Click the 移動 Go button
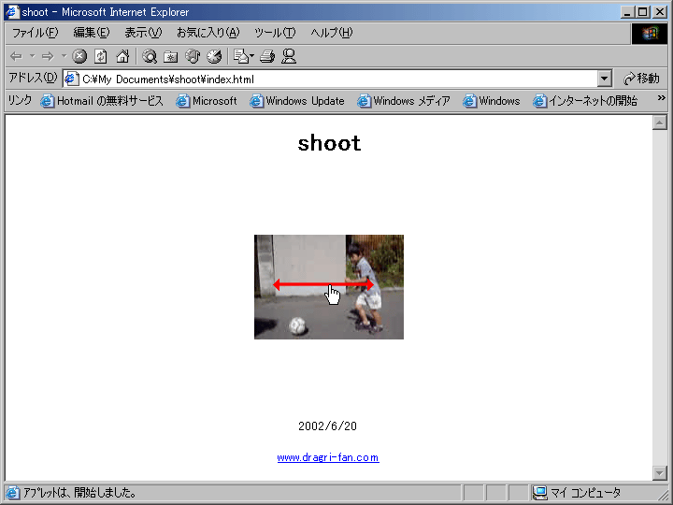 [641, 79]
